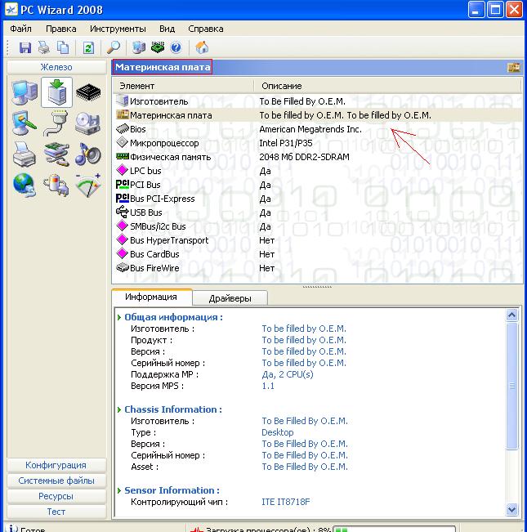527x532 pixels.
Task: Switch to the Драйверы tab
Action: (230, 298)
